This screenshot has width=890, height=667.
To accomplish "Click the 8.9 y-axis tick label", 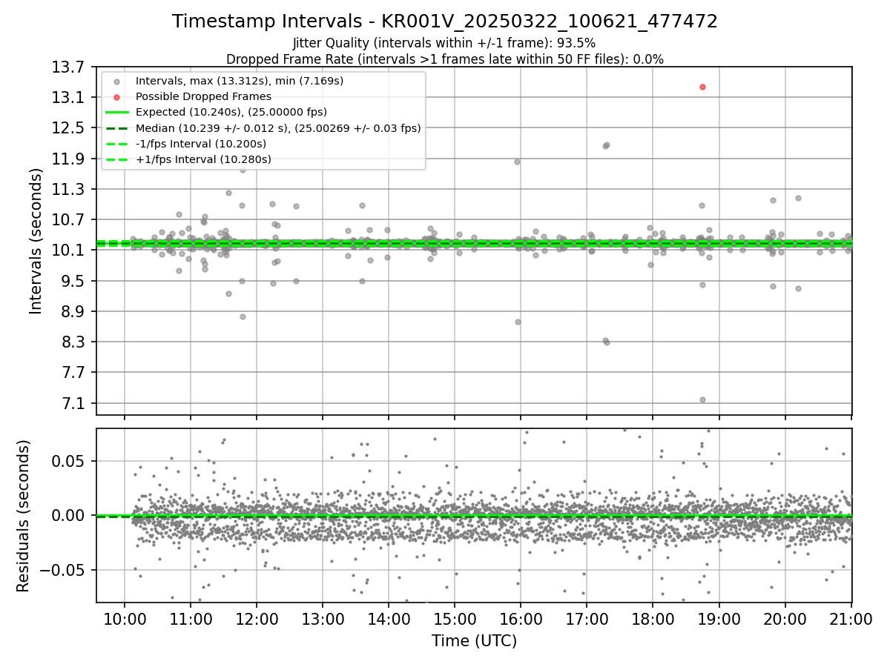I will pos(73,311).
